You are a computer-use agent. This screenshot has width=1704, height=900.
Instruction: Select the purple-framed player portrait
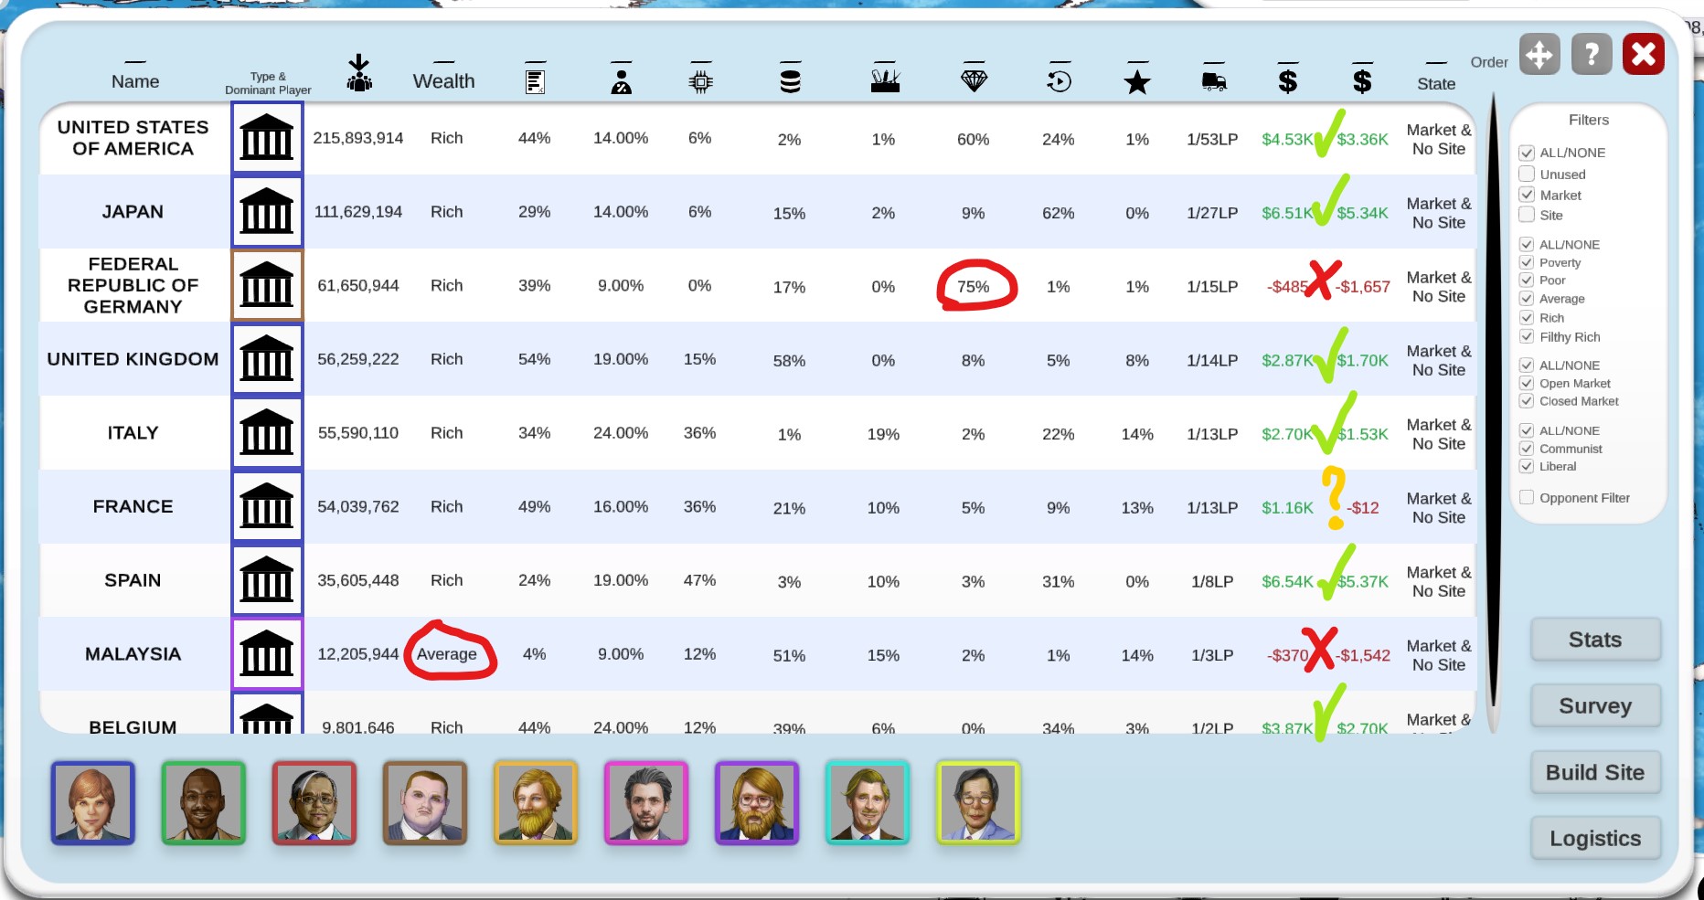pyautogui.click(x=757, y=803)
